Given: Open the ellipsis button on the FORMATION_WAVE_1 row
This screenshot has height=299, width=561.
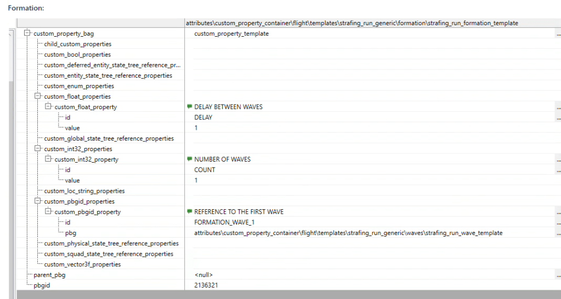Looking at the screenshot, I should (x=558, y=222).
